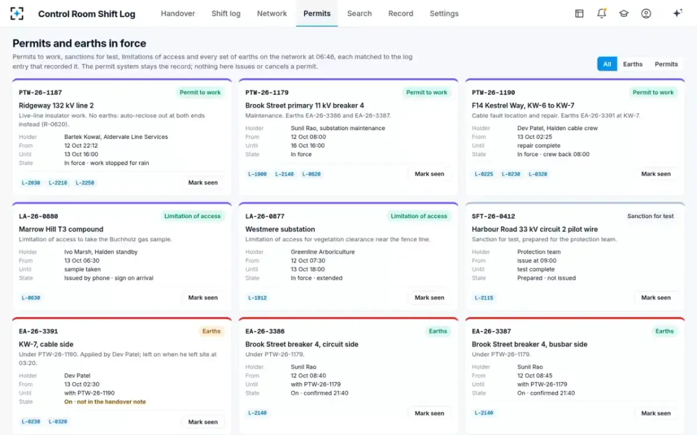Open log entry L-1912 on Westmere card
The image size is (697, 435).
click(x=257, y=298)
